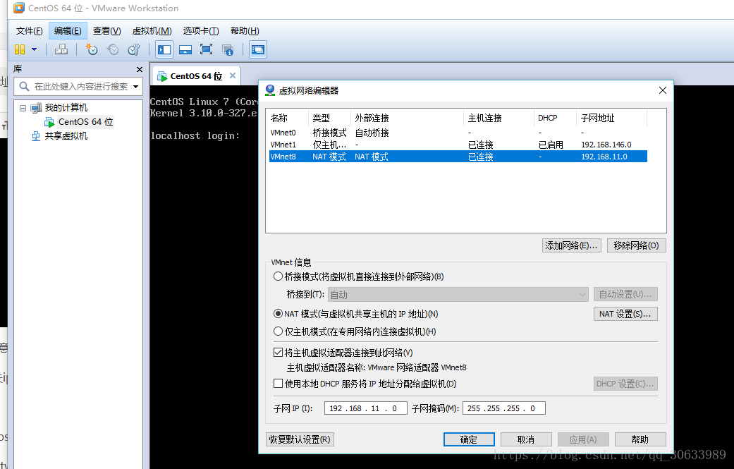Screen dimensions: 734x469
Task: Select 共享虚拟机 in the library tree
Action: (x=66, y=135)
